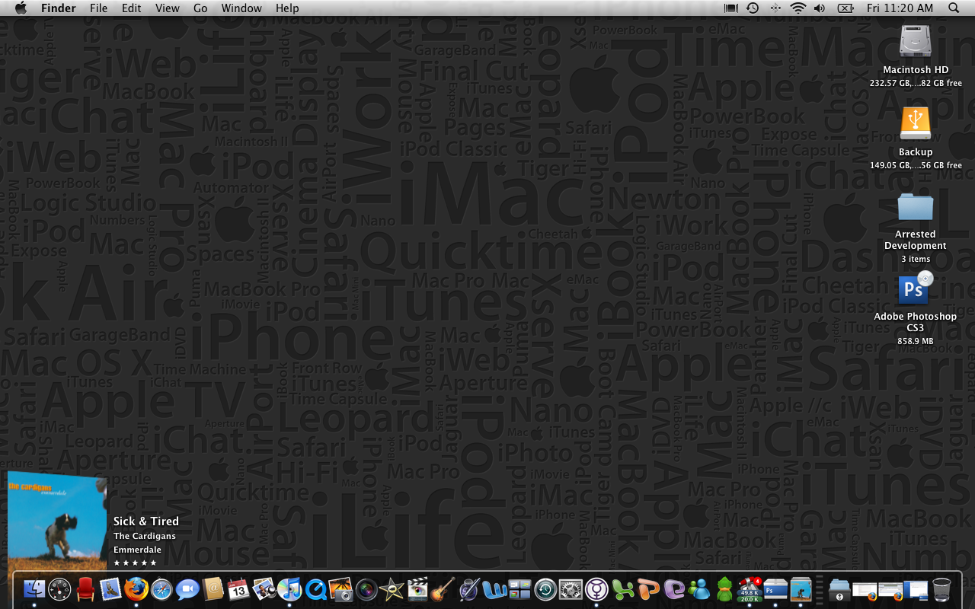975x609 pixels.
Task: Open the clapperboard movie app icon
Action: point(417,589)
